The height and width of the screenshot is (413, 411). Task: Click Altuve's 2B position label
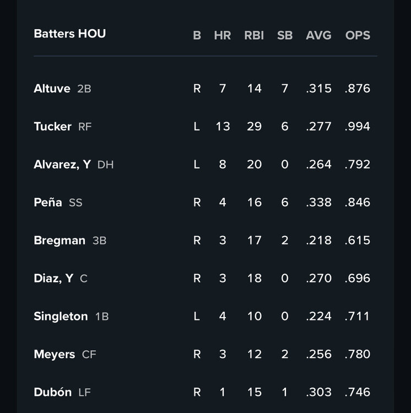pos(84,89)
